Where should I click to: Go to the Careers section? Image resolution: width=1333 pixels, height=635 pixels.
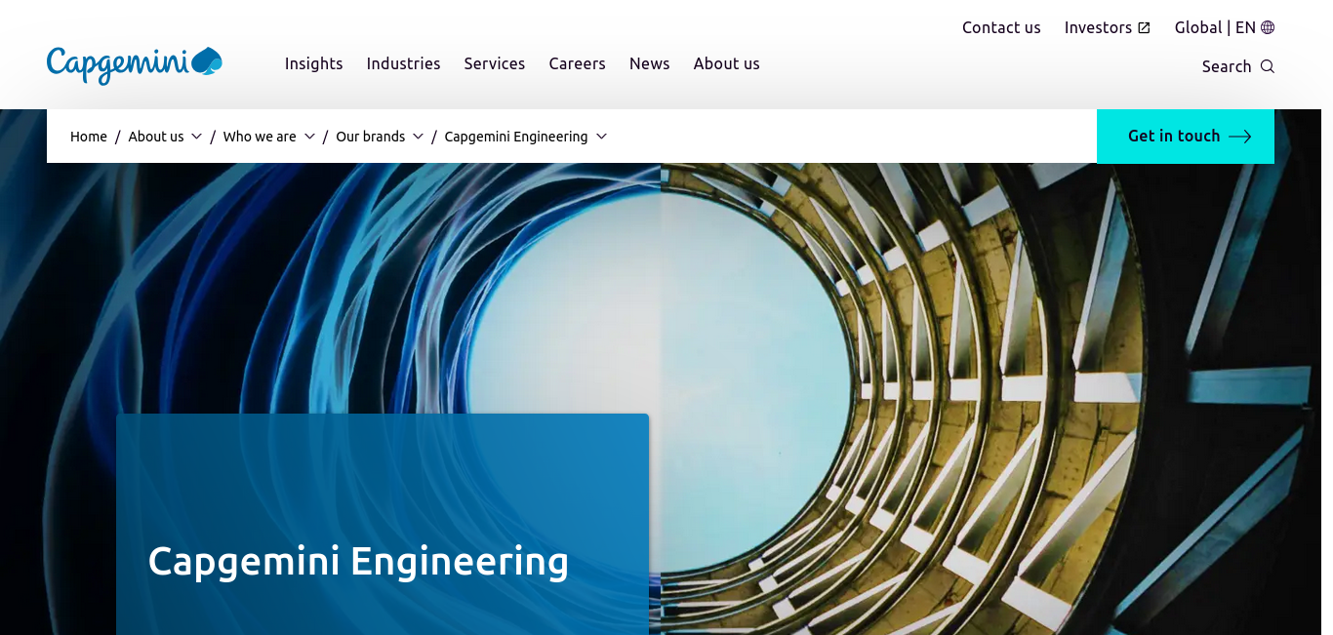[x=577, y=63]
